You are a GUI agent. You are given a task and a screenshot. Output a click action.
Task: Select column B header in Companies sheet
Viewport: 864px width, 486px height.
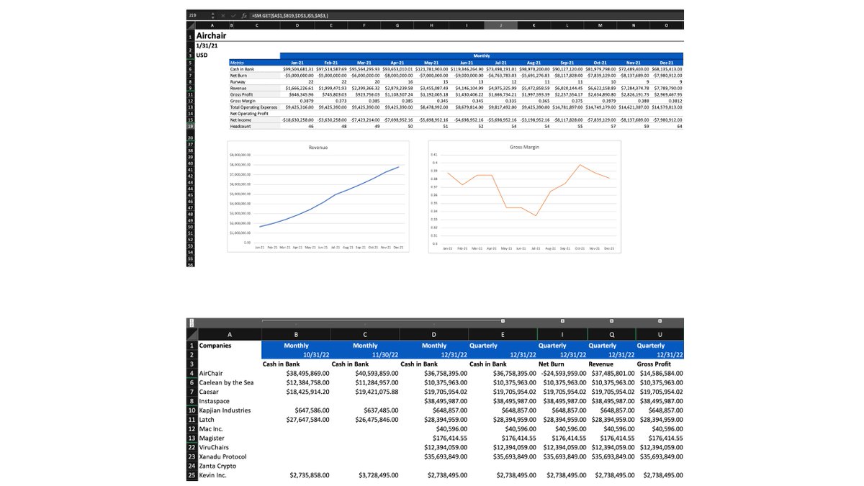pyautogui.click(x=296, y=334)
